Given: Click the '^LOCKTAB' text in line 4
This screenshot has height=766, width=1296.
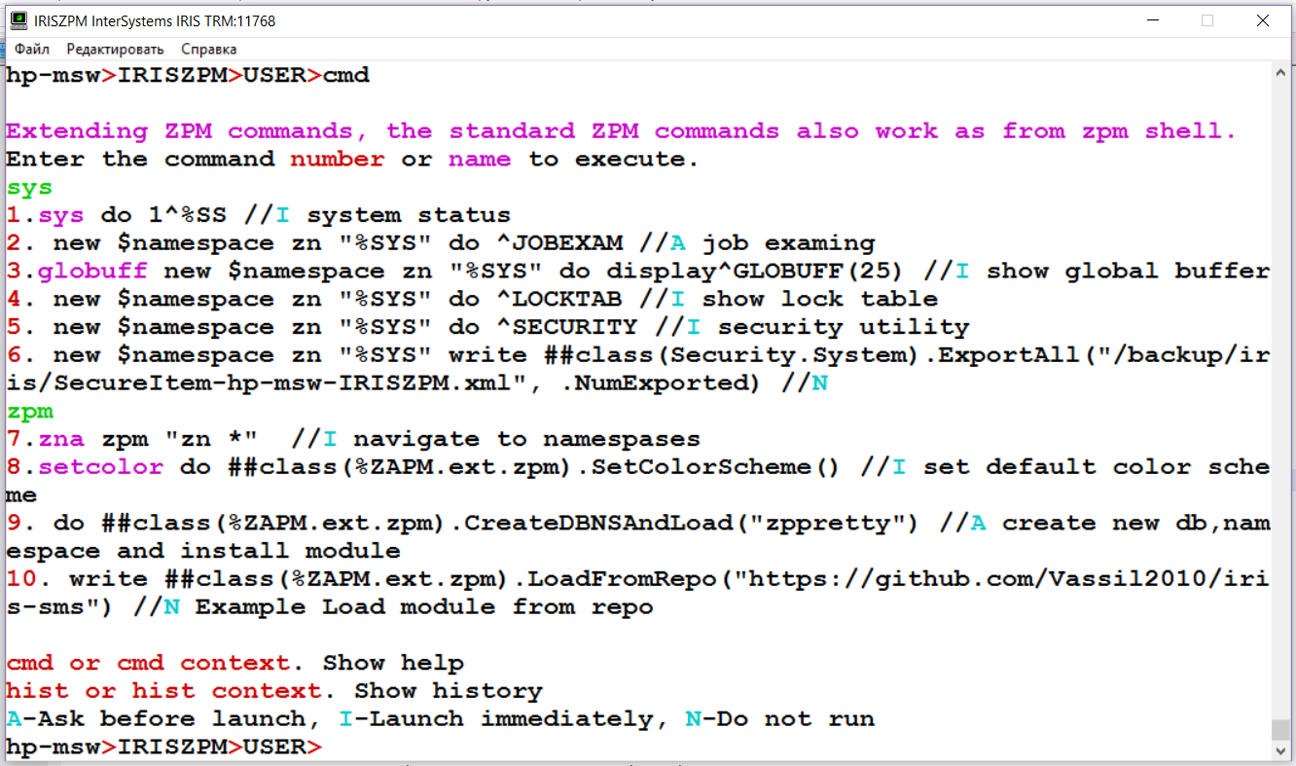Looking at the screenshot, I should (560, 300).
